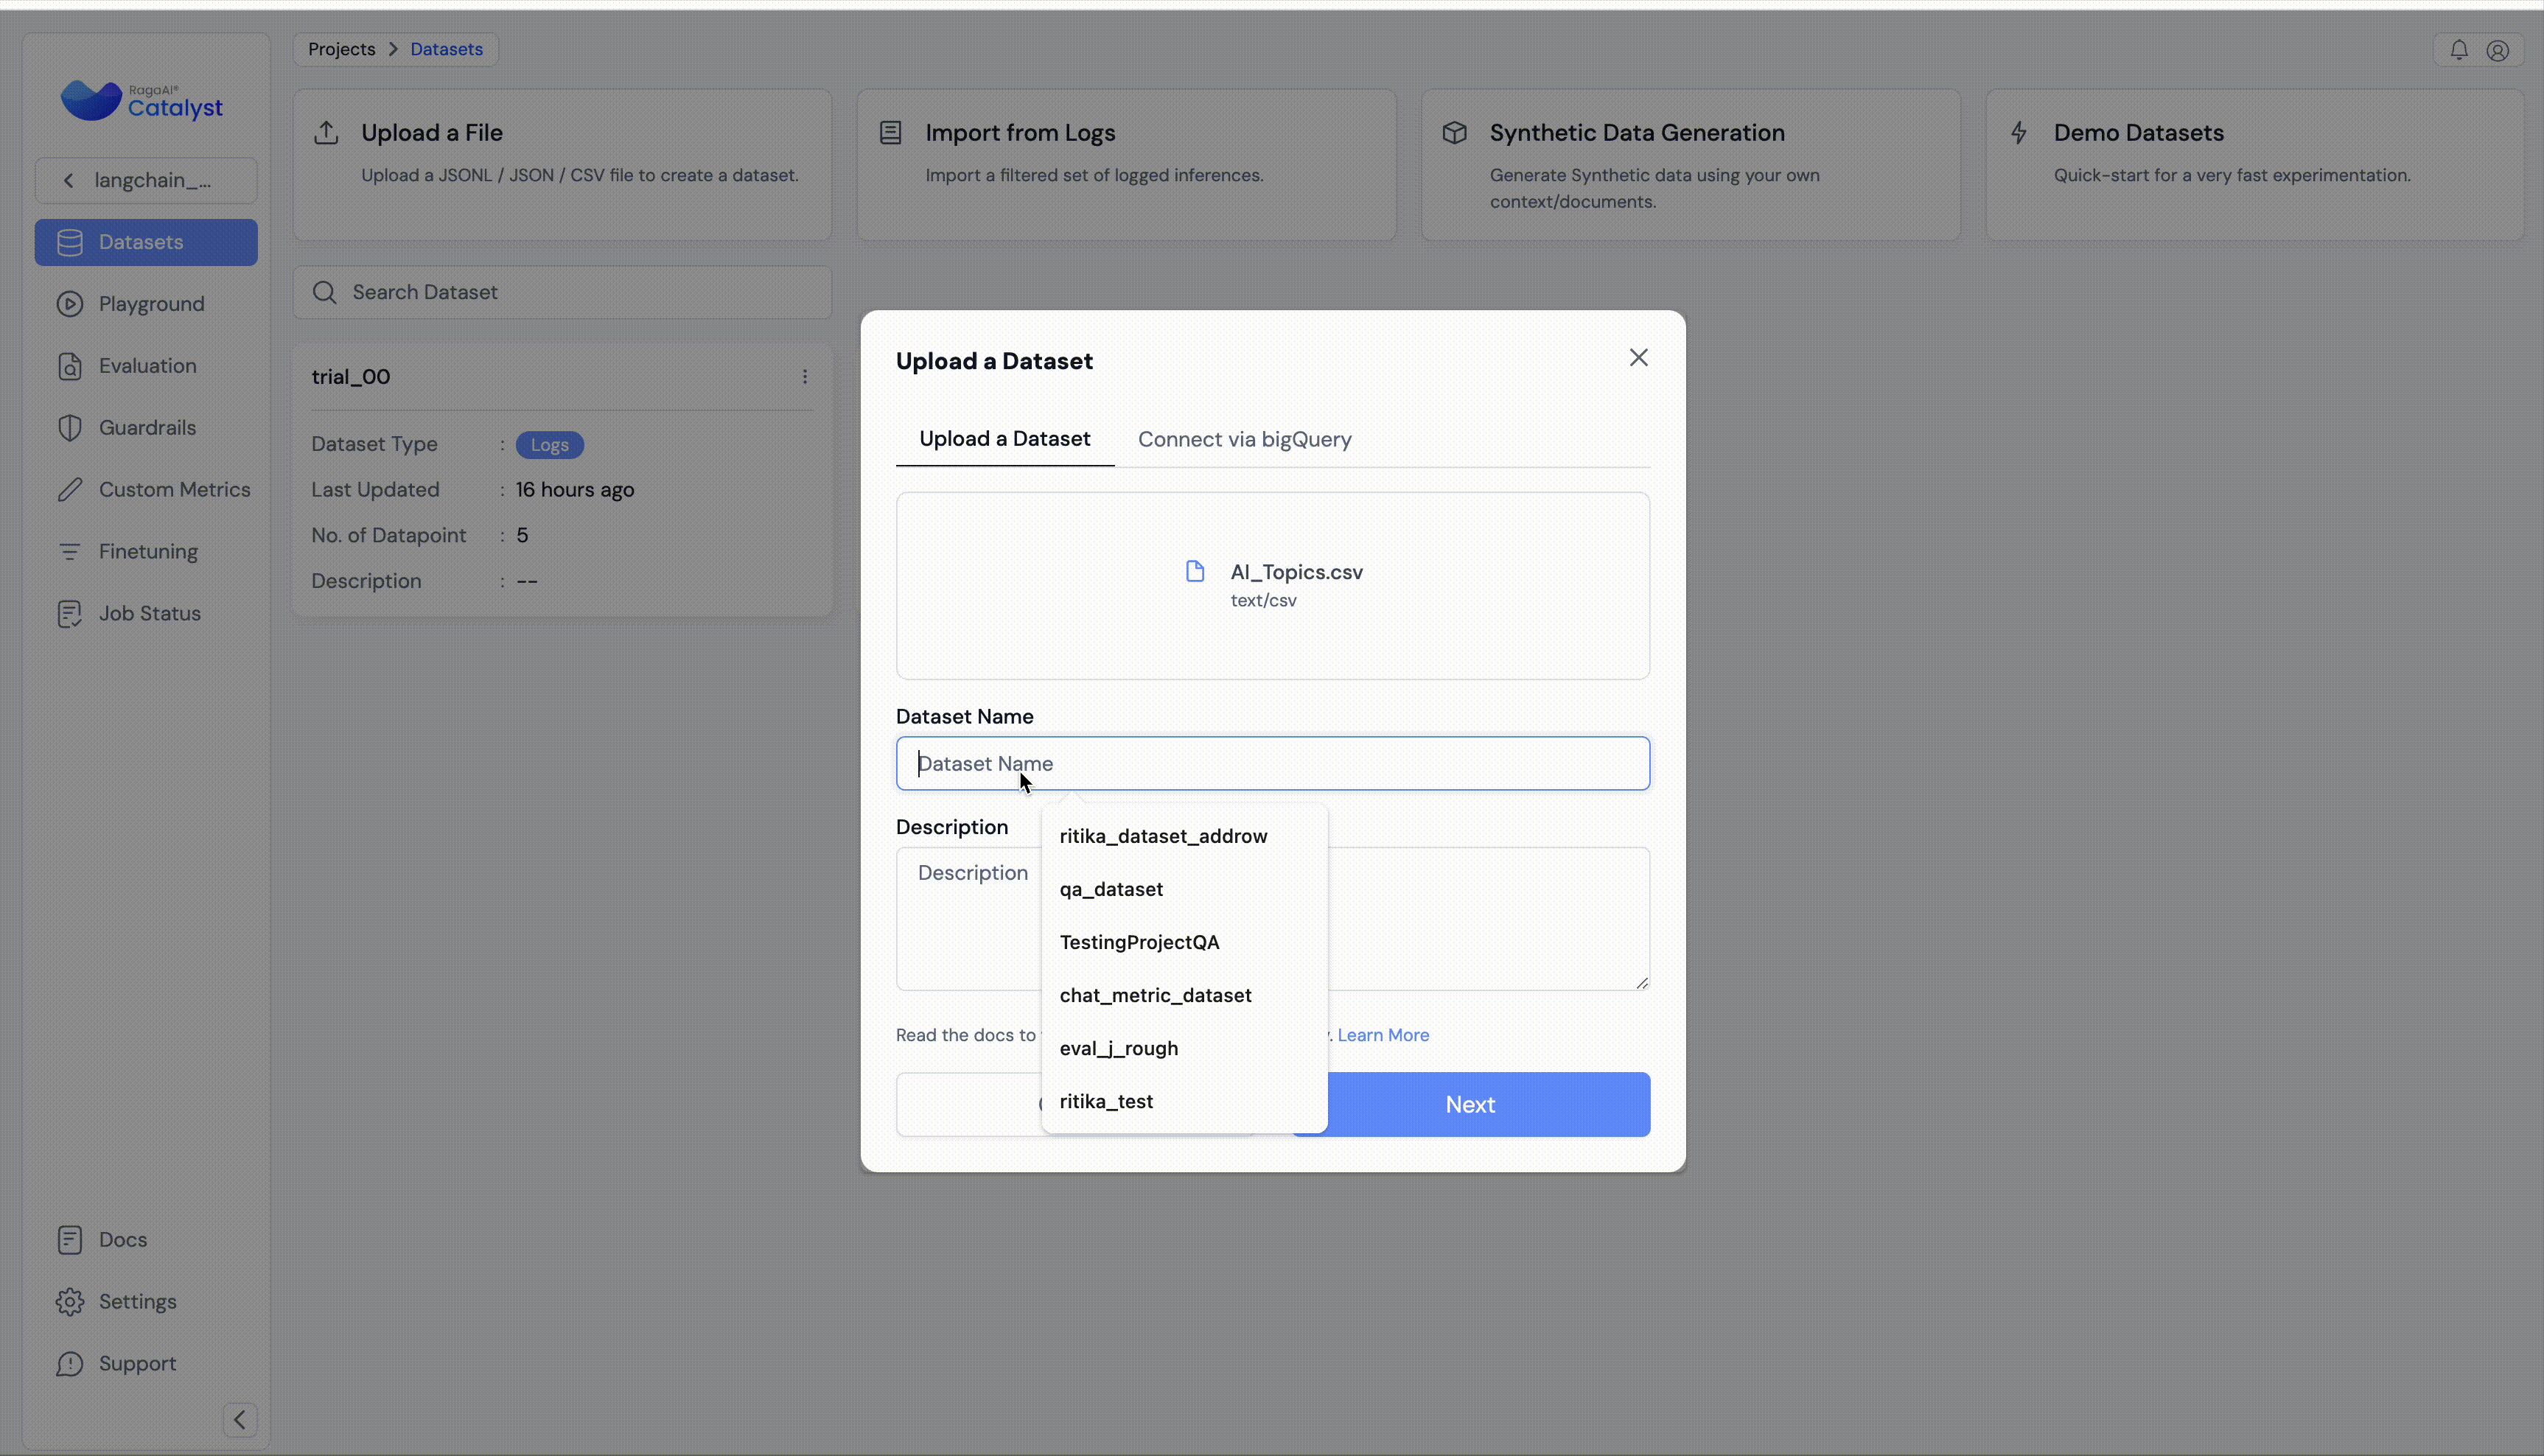The height and width of the screenshot is (1456, 2544).
Task: Go back via the langchain project chevron
Action: (x=68, y=180)
